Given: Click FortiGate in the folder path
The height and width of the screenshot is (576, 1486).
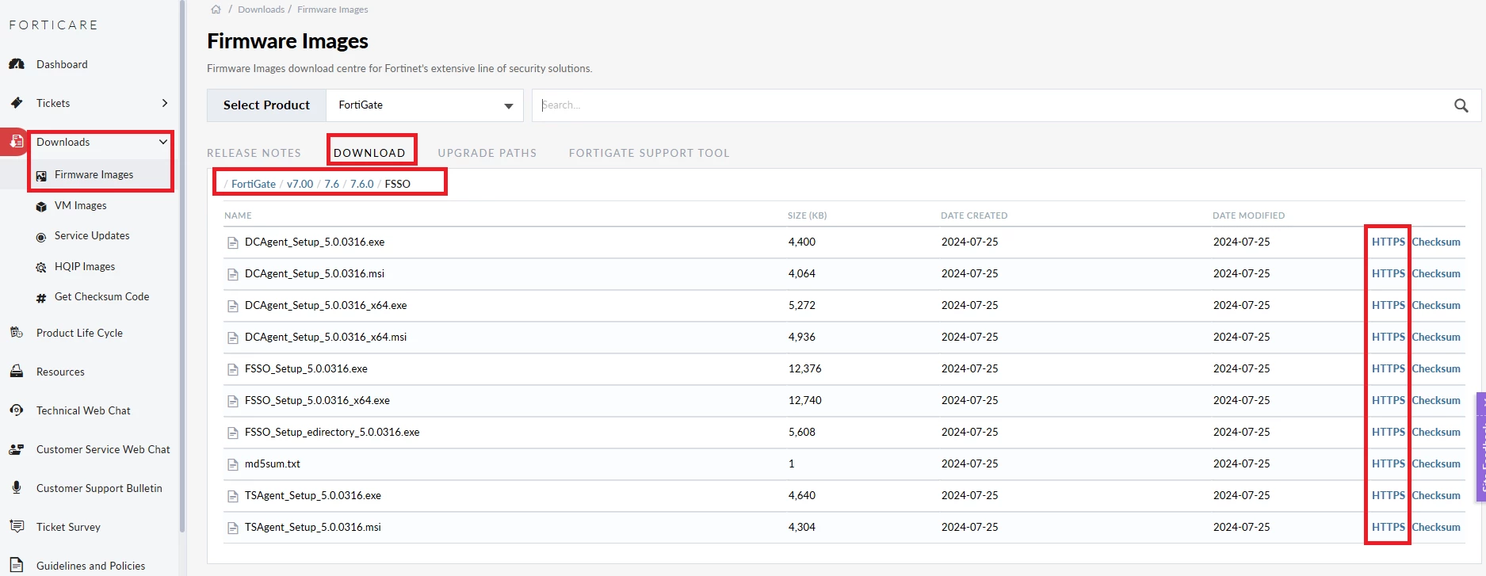Looking at the screenshot, I should click(x=254, y=184).
